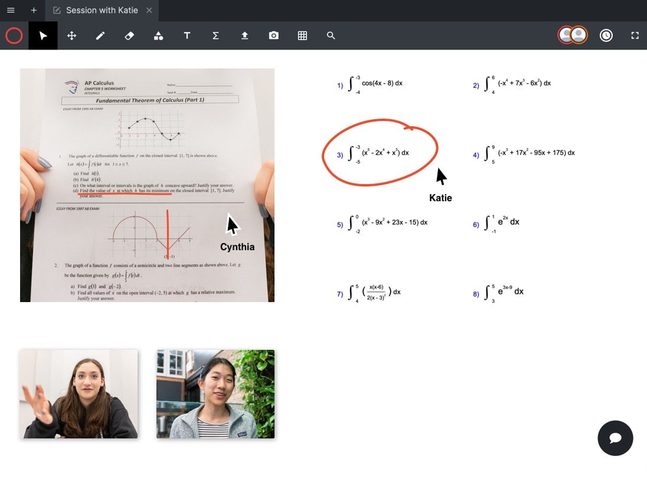Switch to Session with Katie tab
Screen dimensions: 647x485
[102, 10]
